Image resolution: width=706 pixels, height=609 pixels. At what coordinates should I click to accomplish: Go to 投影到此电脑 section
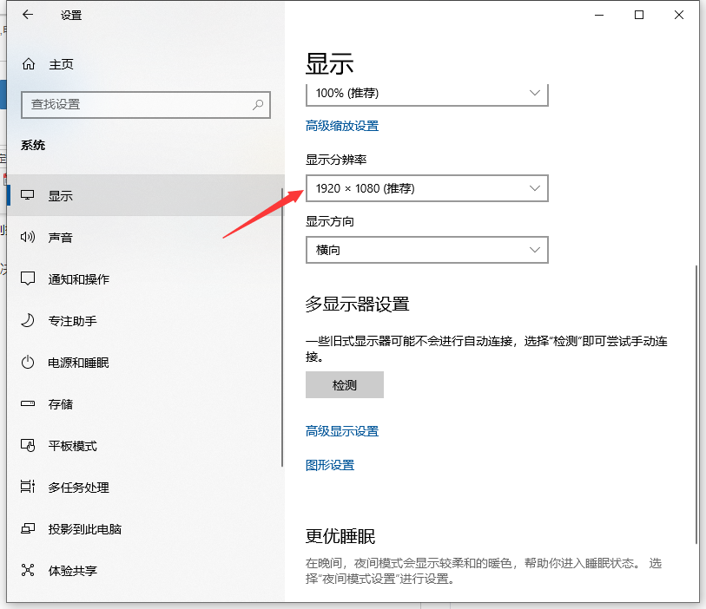[84, 529]
